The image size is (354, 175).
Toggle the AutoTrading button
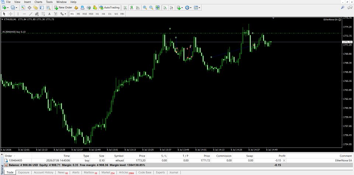[110, 7]
